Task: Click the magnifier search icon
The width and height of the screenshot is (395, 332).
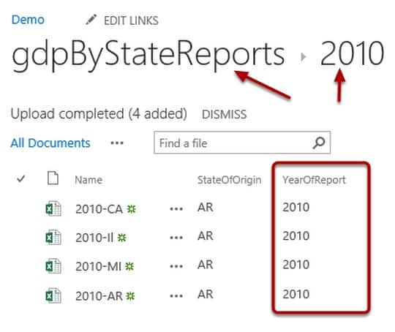Action: [x=319, y=143]
